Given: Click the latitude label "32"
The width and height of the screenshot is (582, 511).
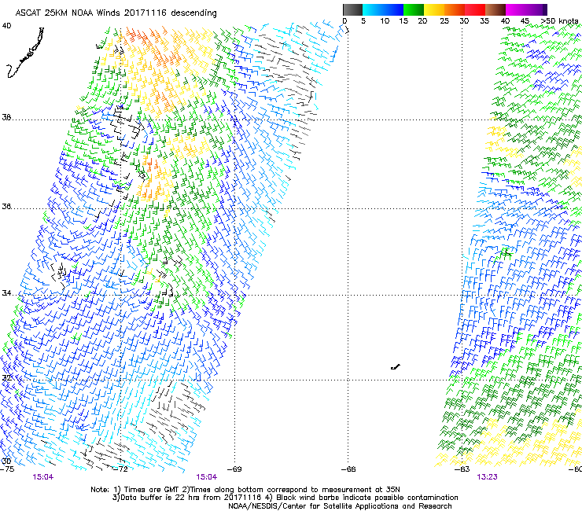Looking at the screenshot, I should pyautogui.click(x=6, y=378).
